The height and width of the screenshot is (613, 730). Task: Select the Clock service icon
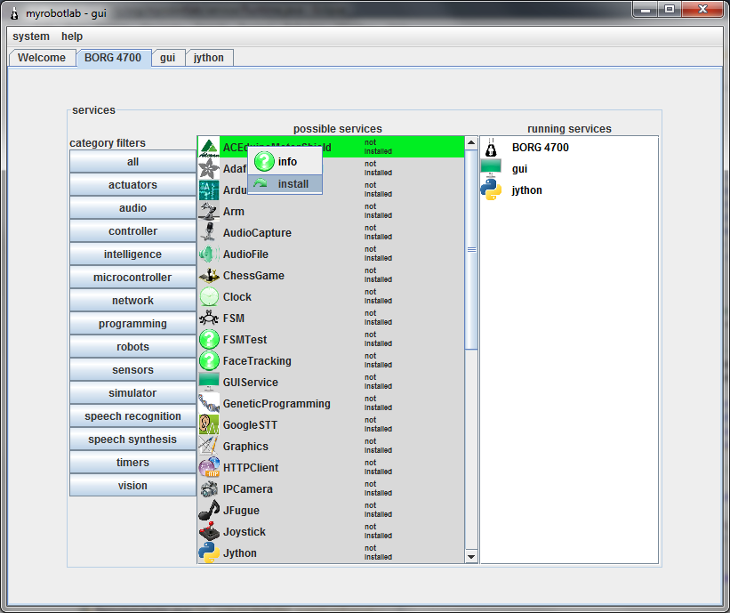208,297
